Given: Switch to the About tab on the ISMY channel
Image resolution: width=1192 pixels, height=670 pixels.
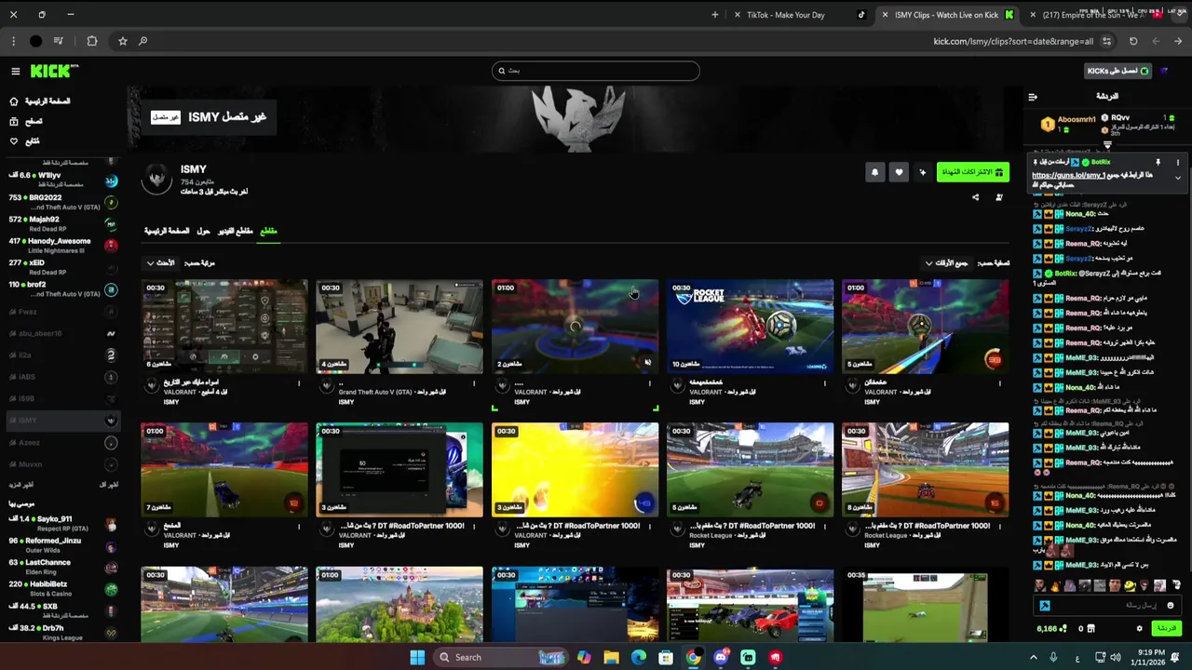Looking at the screenshot, I should pos(203,231).
